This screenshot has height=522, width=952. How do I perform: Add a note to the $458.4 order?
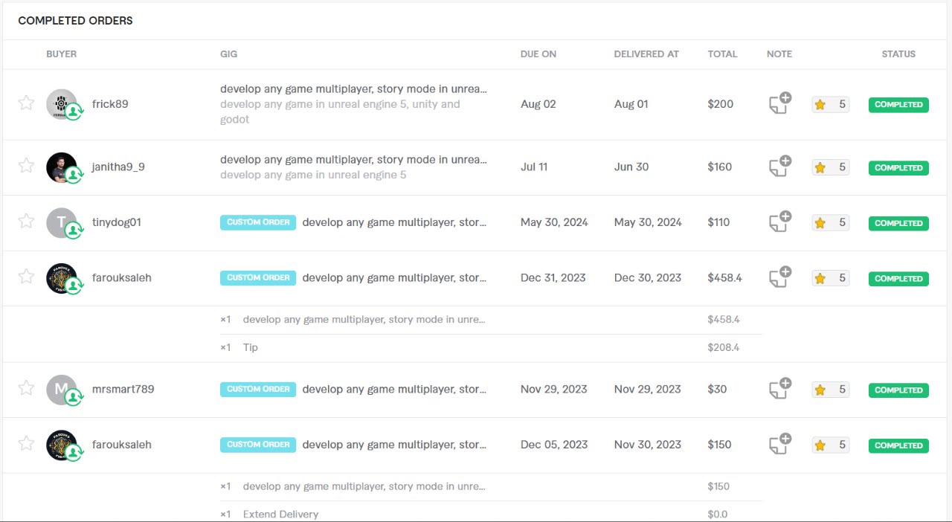coord(779,277)
